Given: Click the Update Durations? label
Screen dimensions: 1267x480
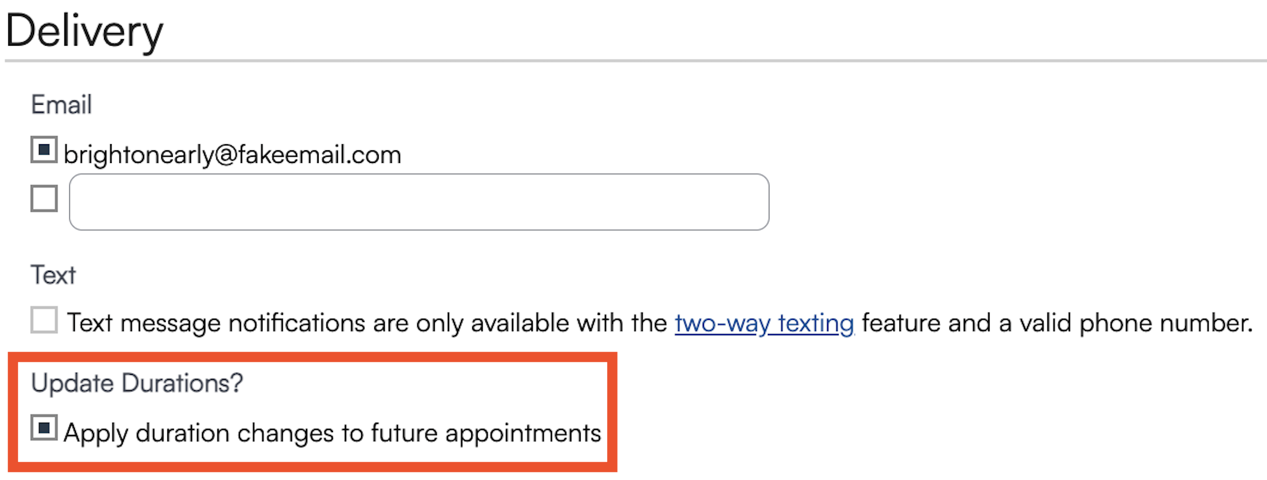Looking at the screenshot, I should pos(136,383).
